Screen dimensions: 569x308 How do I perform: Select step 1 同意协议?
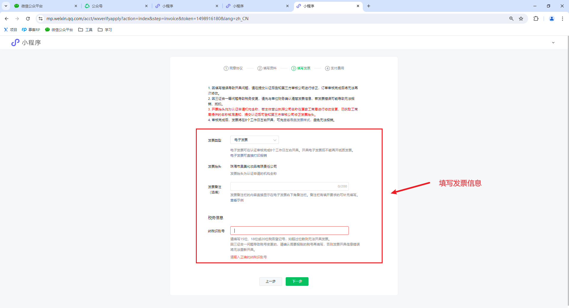233,68
